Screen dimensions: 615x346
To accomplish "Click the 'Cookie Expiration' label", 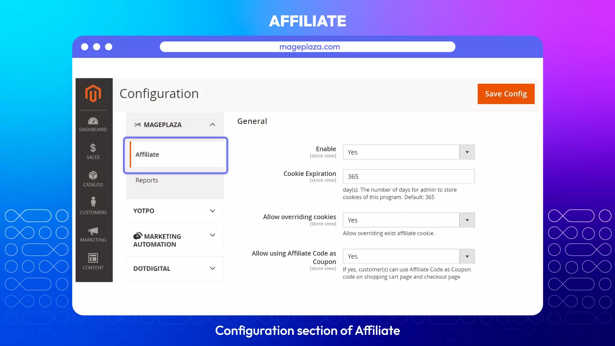I will pyautogui.click(x=310, y=174).
